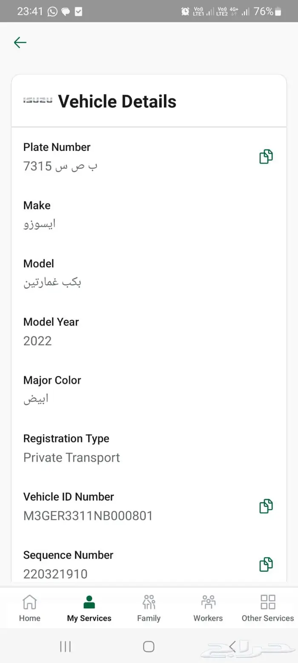This screenshot has width=298, height=663.
Task: Tap the alarm icon in status bar
Action: 185,12
